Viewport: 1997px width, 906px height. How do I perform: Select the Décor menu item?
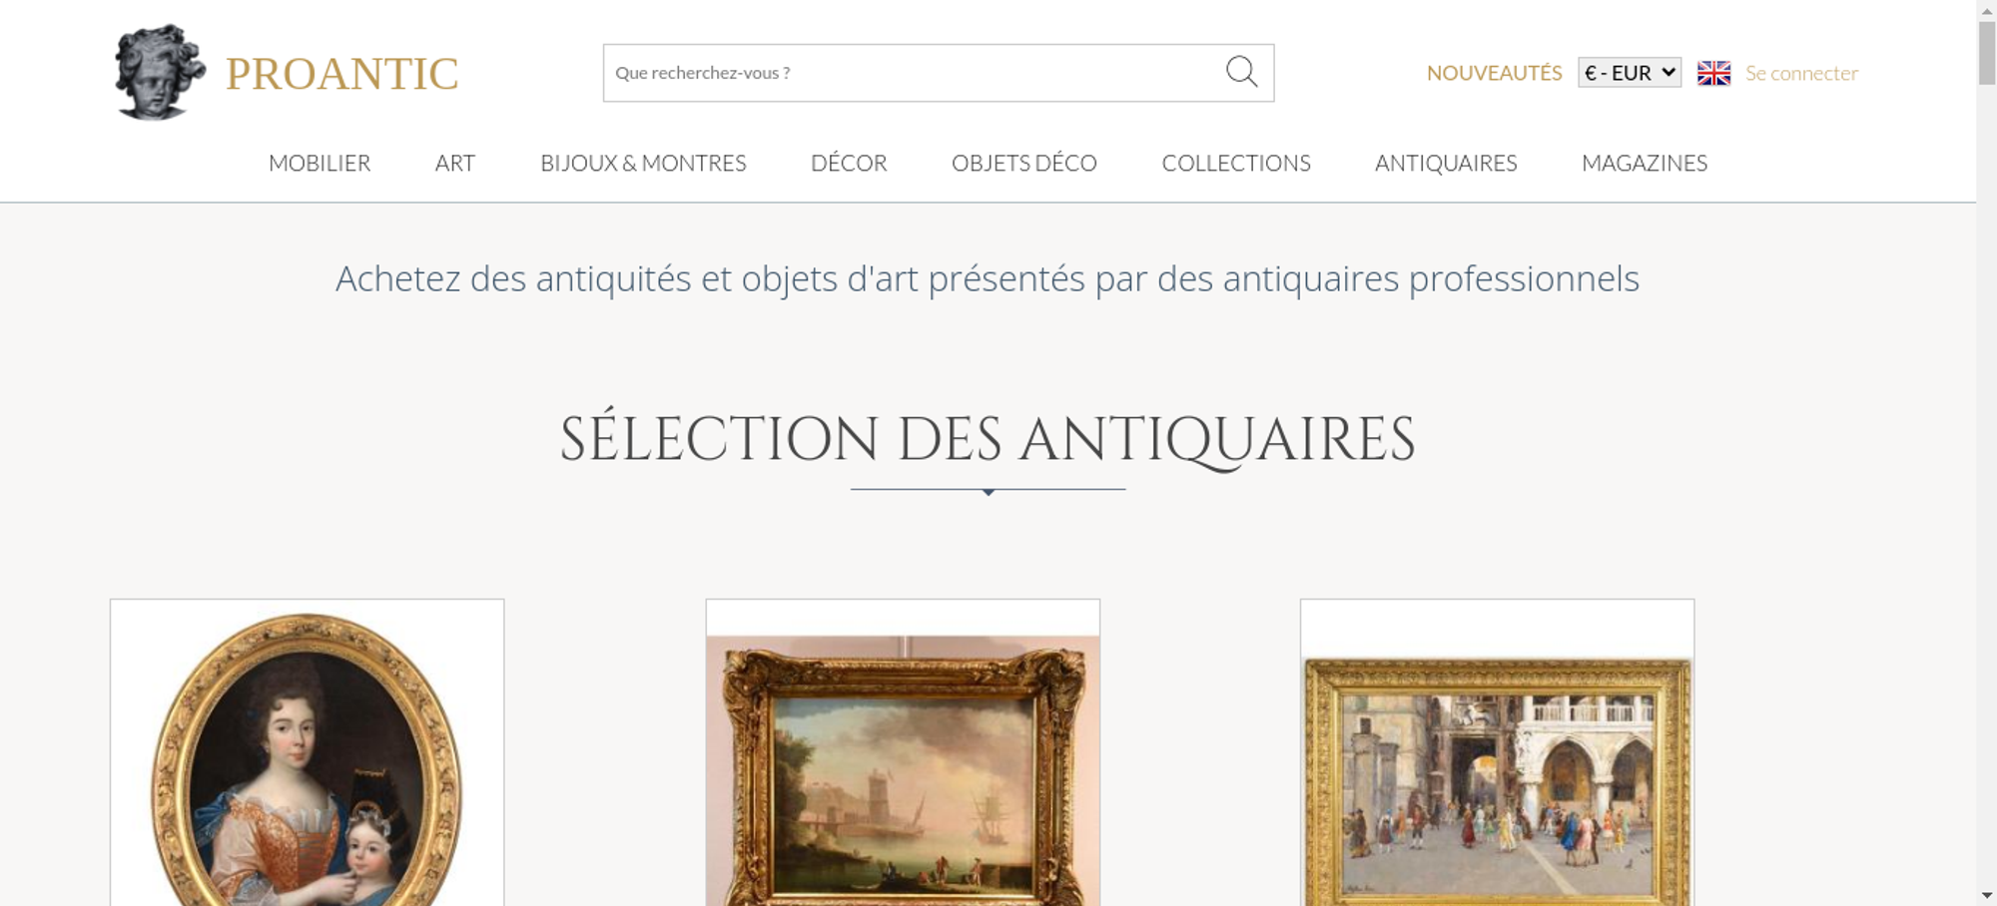pyautogui.click(x=849, y=163)
